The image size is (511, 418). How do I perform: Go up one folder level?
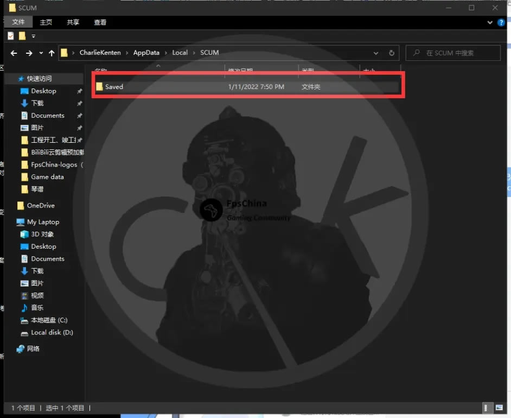[52, 53]
